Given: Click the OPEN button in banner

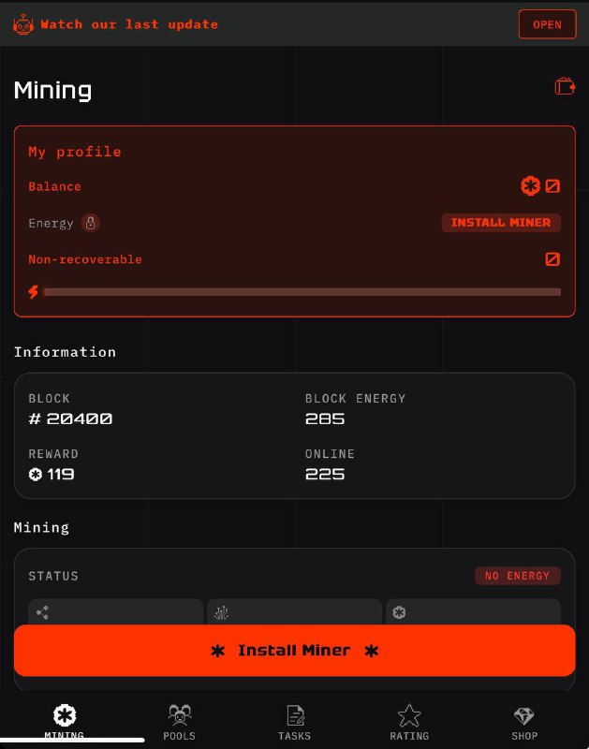Looking at the screenshot, I should [548, 24].
